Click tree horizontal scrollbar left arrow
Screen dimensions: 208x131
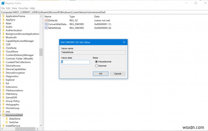[2, 129]
